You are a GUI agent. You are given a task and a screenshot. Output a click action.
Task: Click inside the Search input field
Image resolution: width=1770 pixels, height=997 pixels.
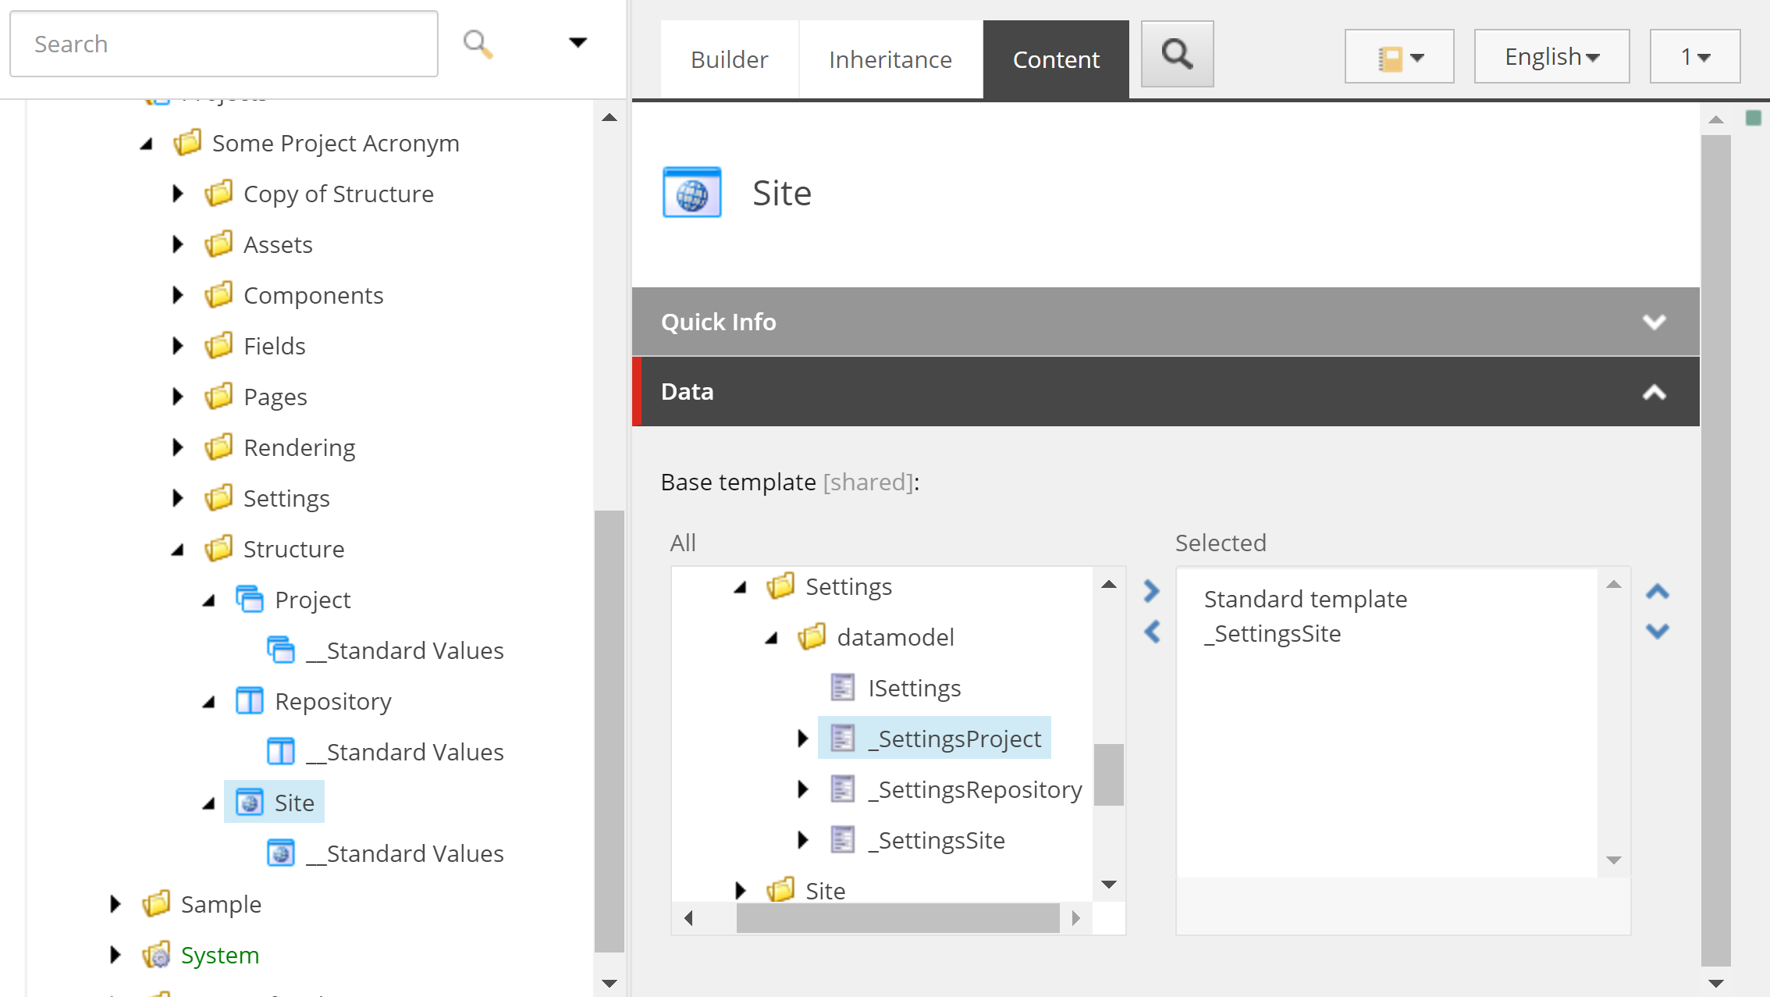coord(222,44)
